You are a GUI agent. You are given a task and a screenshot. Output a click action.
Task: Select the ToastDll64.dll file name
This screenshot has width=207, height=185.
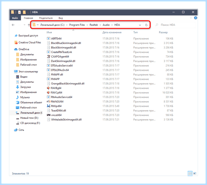point(59,110)
